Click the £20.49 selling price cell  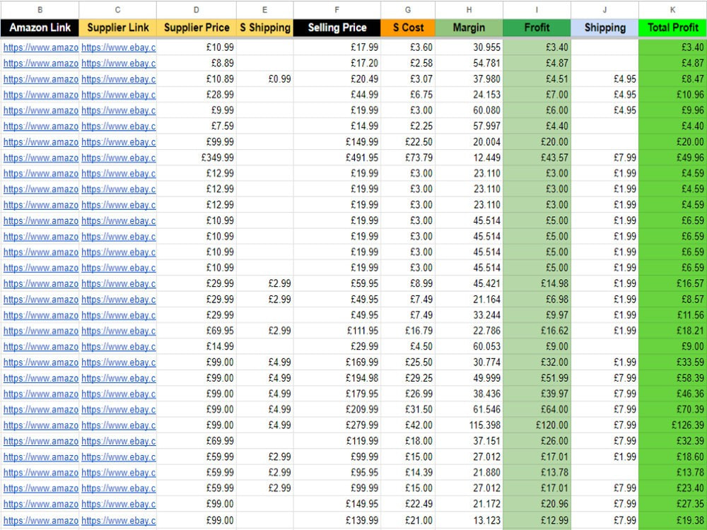coord(337,79)
